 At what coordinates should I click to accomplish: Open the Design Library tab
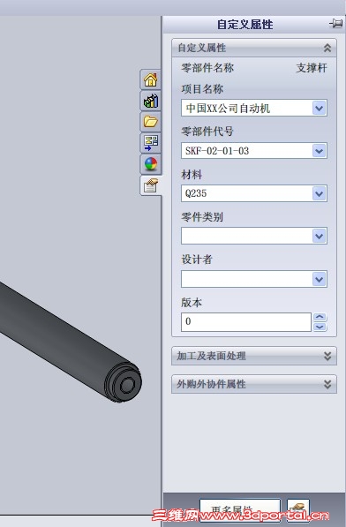tap(151, 101)
